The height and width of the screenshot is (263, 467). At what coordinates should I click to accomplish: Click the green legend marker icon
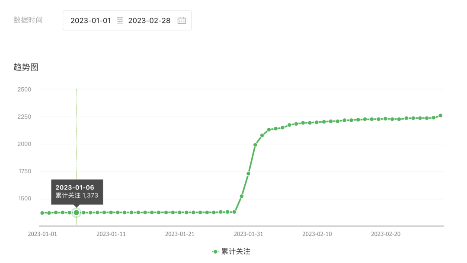pyautogui.click(x=215, y=251)
